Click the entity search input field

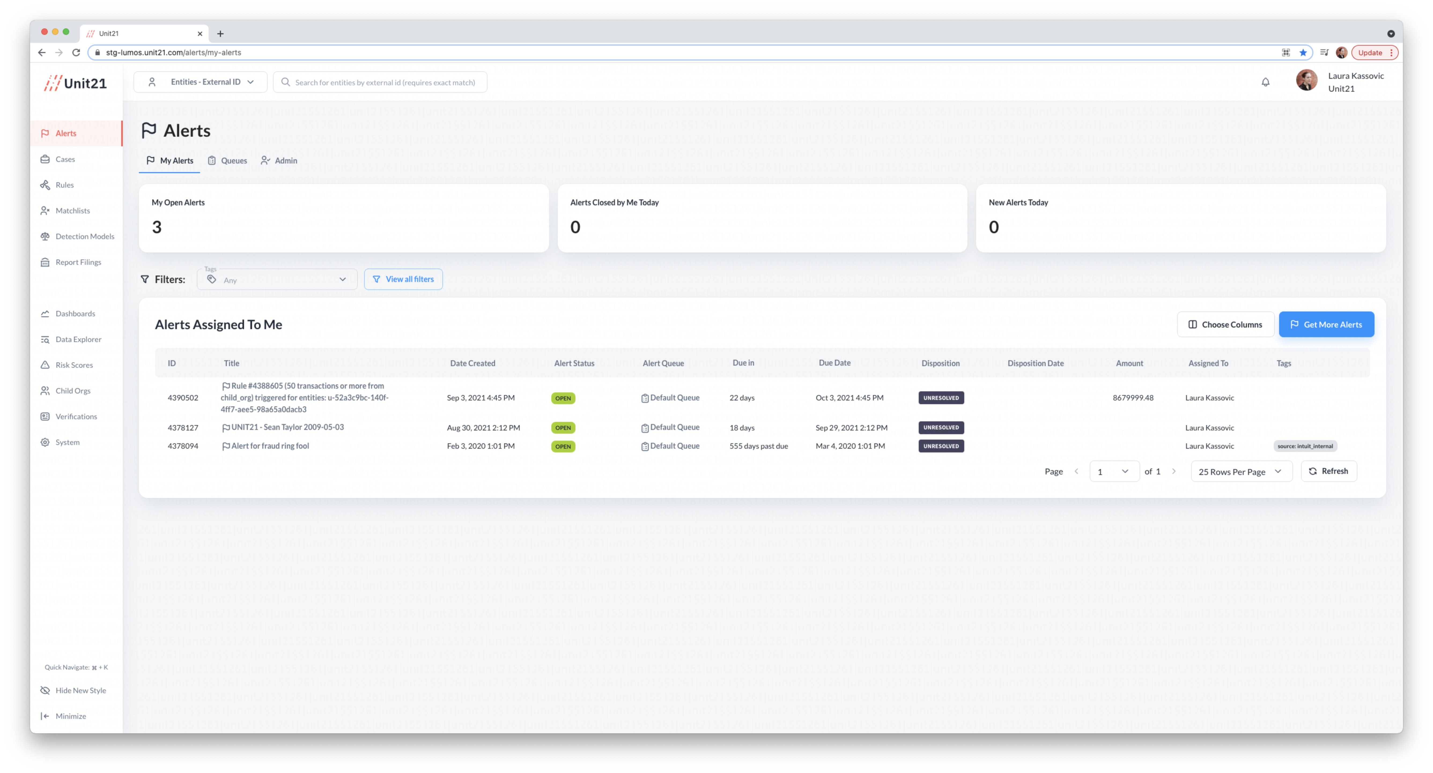pyautogui.click(x=385, y=82)
